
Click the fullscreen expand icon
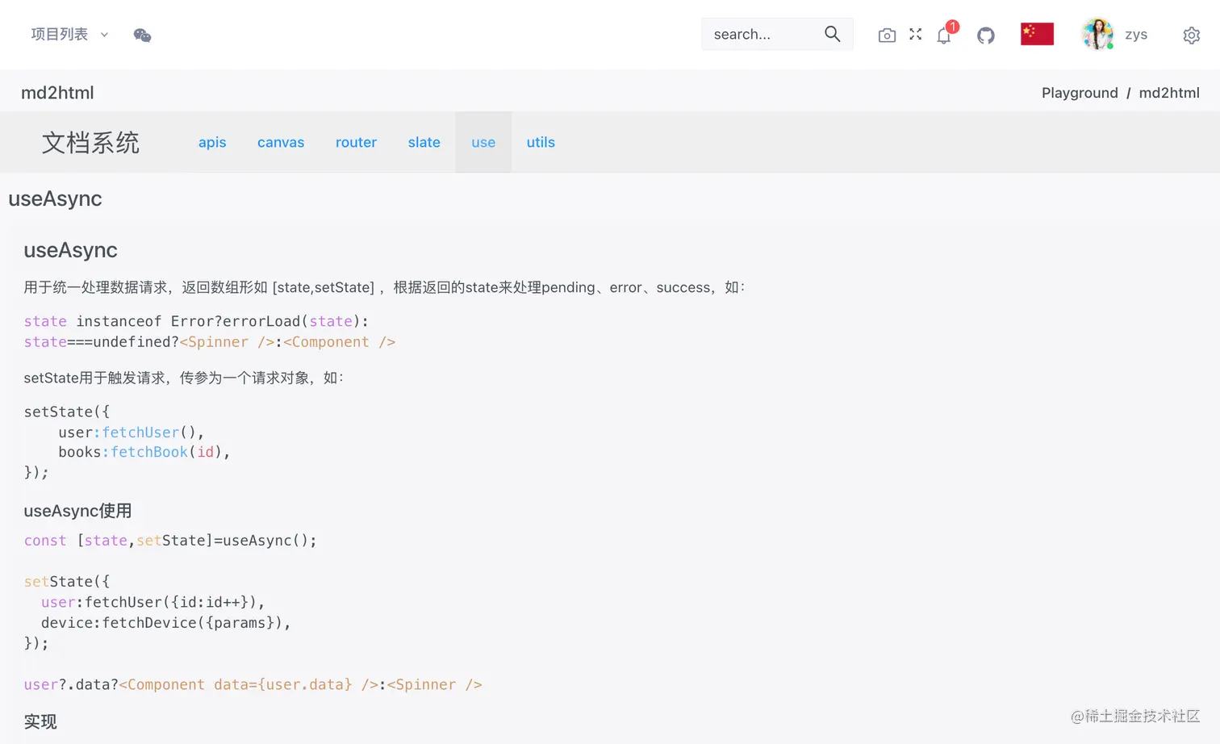pos(914,35)
